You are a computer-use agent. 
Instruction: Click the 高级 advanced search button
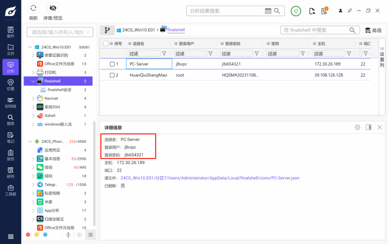point(373,30)
